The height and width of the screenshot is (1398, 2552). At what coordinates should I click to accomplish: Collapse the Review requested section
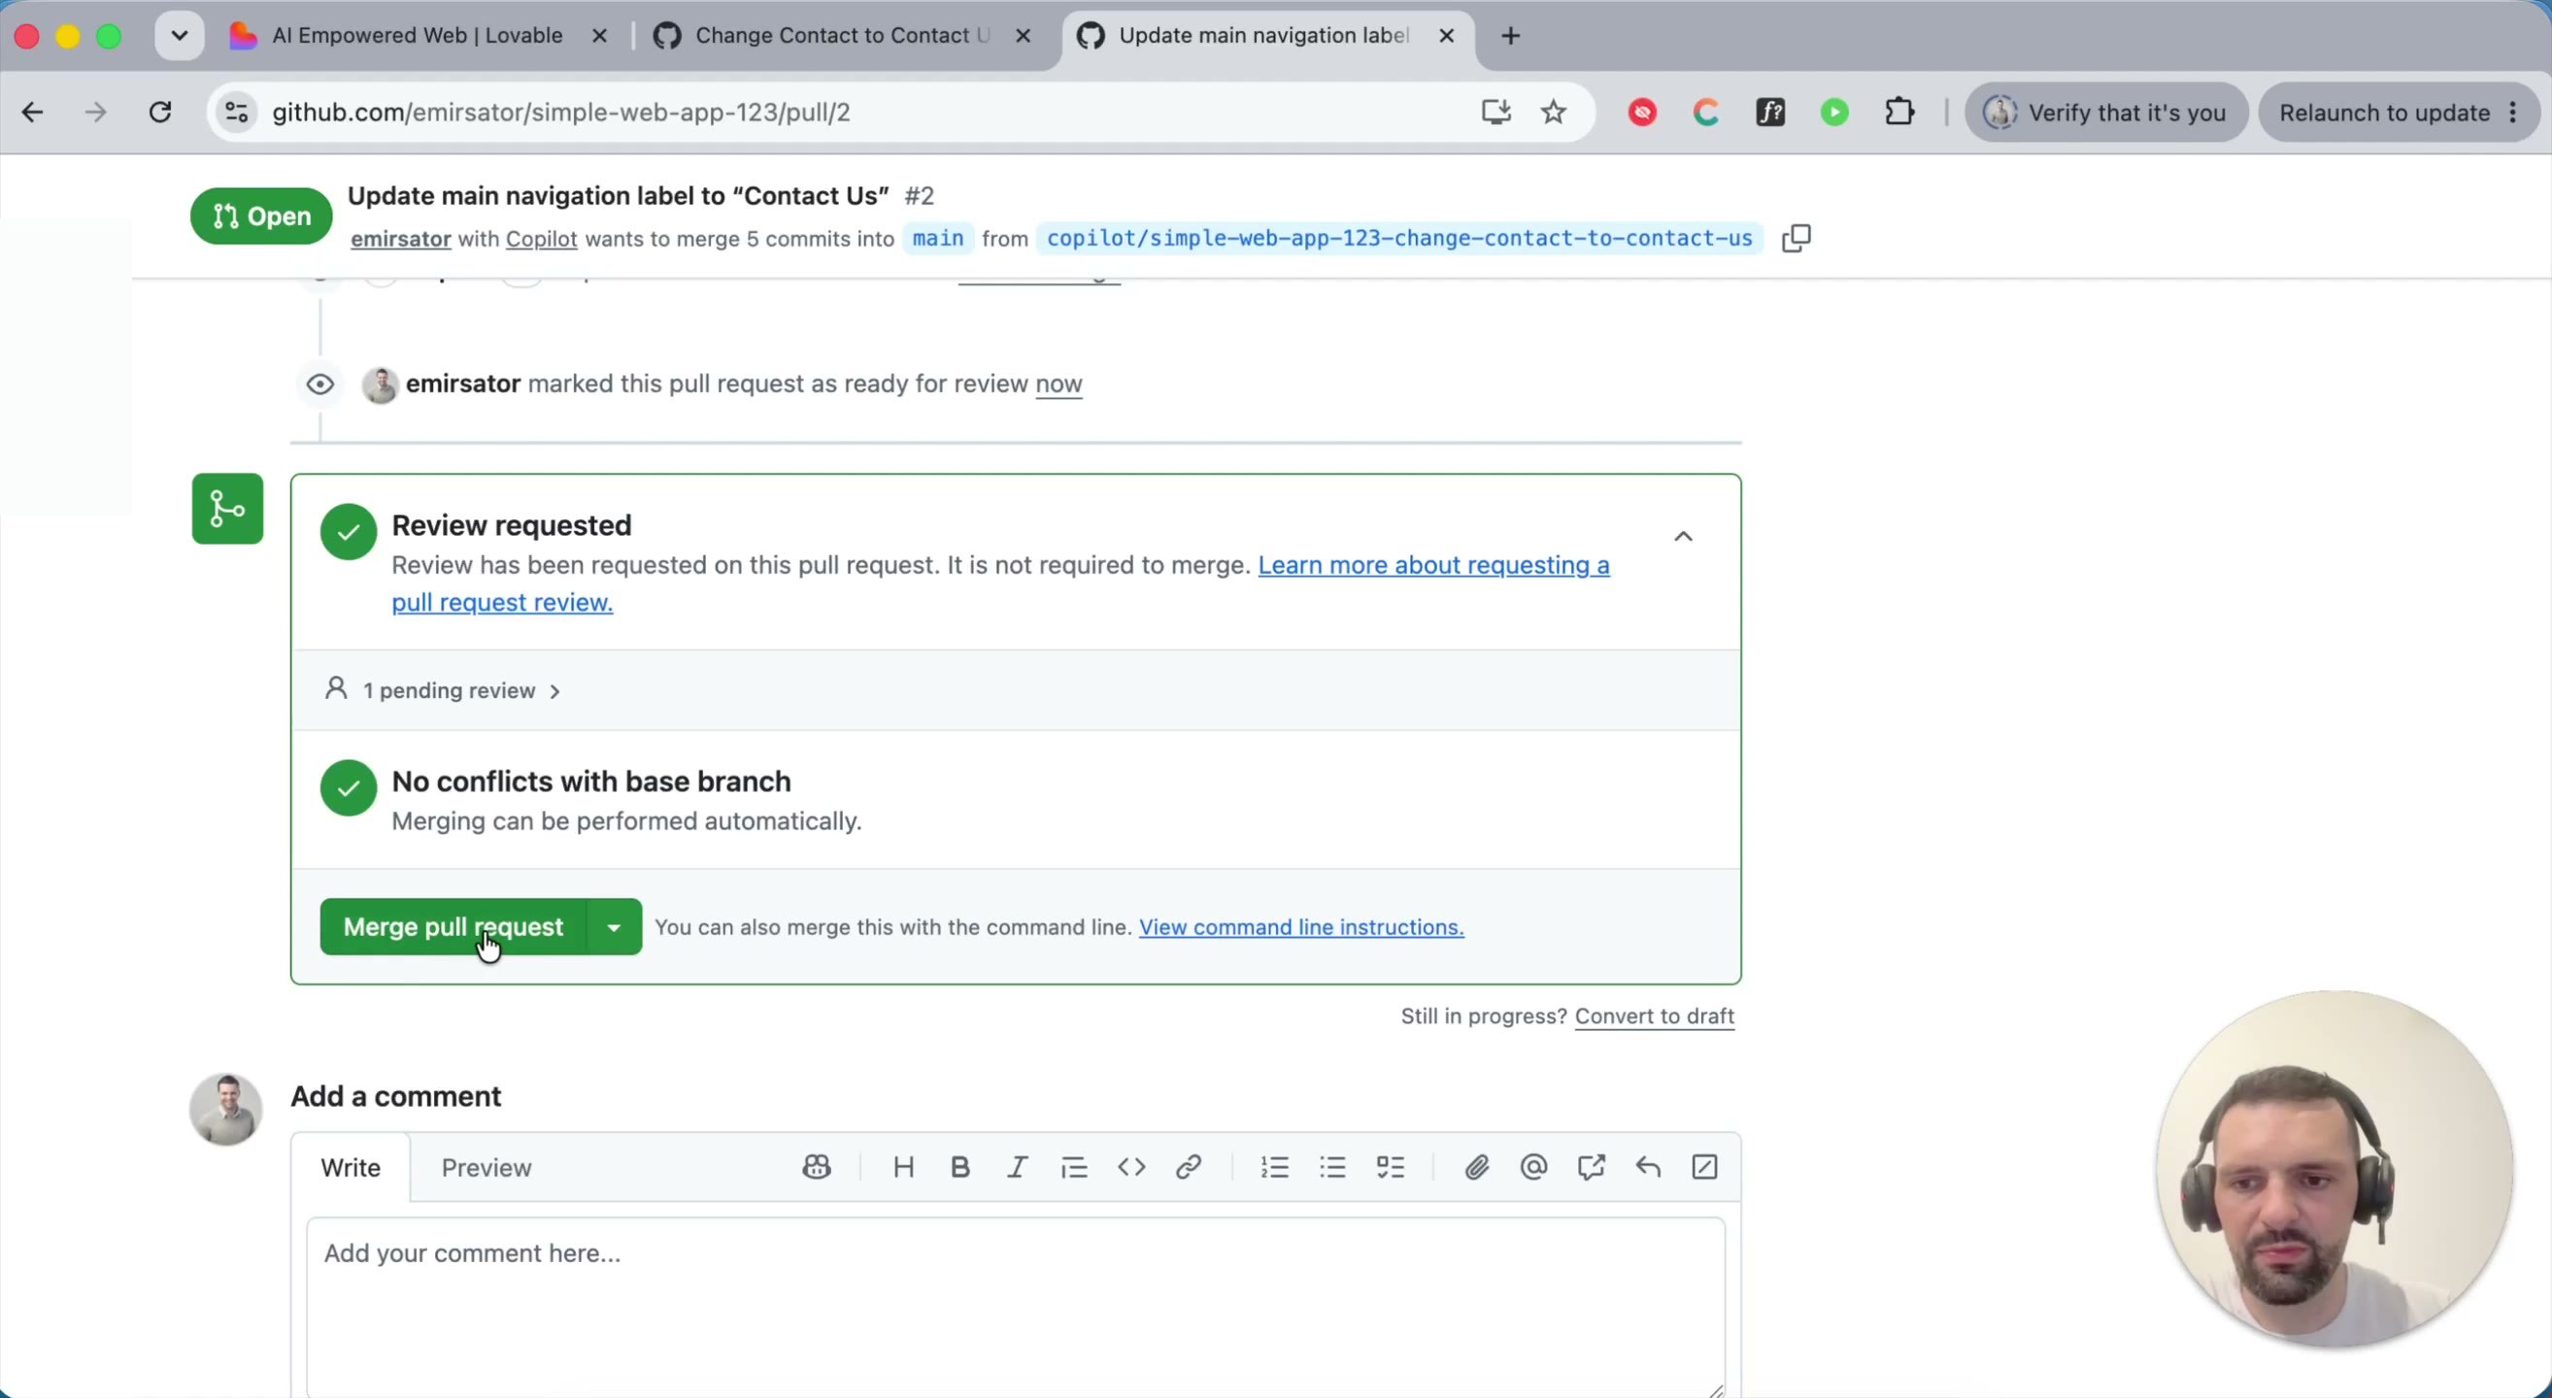point(1683,537)
